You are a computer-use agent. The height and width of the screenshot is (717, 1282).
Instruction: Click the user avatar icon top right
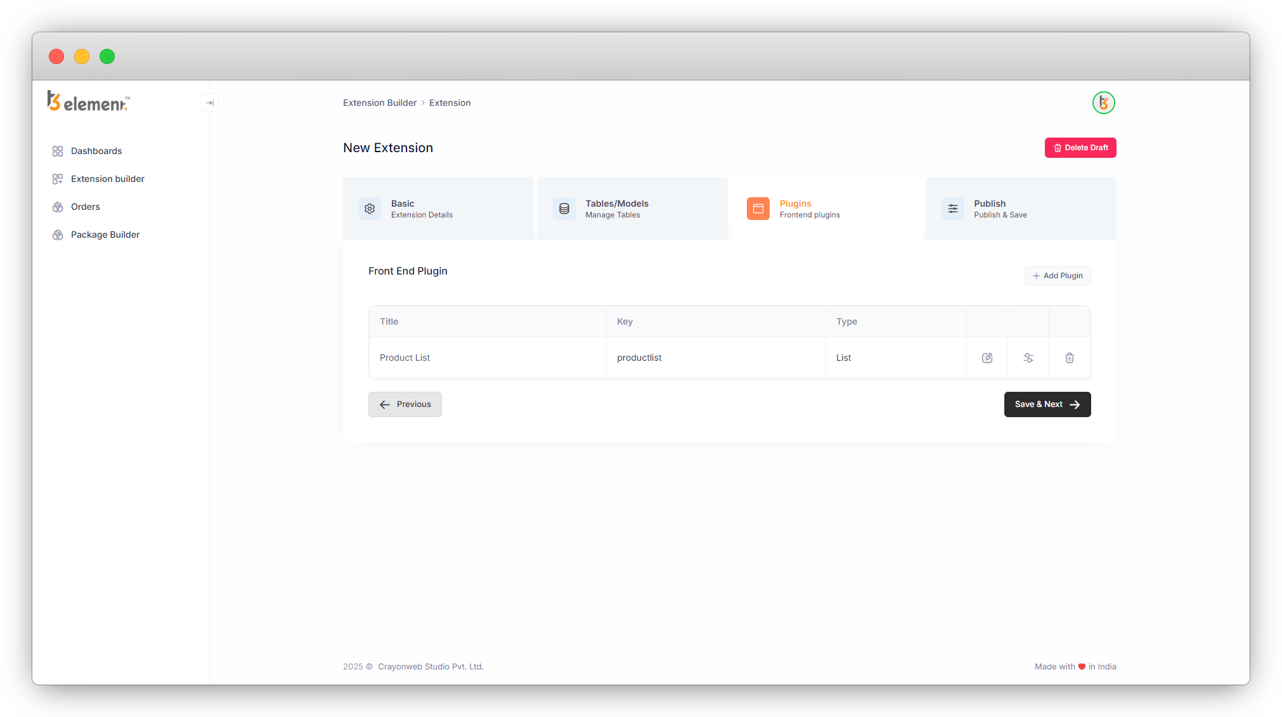pos(1103,103)
